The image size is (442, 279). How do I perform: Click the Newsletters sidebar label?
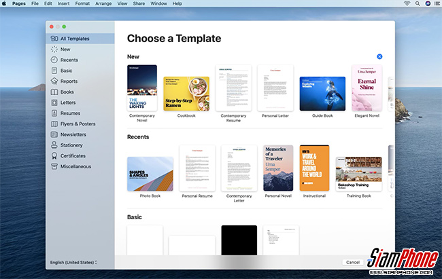pos(73,134)
